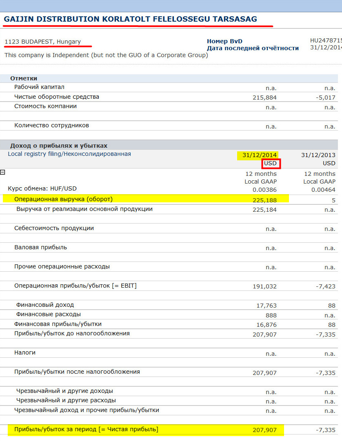Select the 2014 Налоги n.a. value
The image size is (342, 441).
click(271, 354)
